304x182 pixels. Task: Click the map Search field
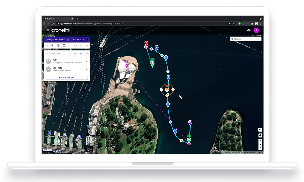(x=245, y=39)
